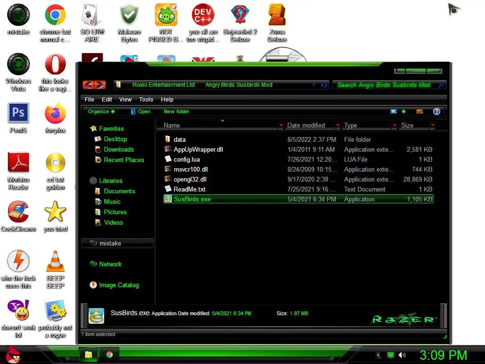Click Rovio Entertainment Ltd in address bar
This screenshot has height=364, width=485.
click(x=163, y=85)
